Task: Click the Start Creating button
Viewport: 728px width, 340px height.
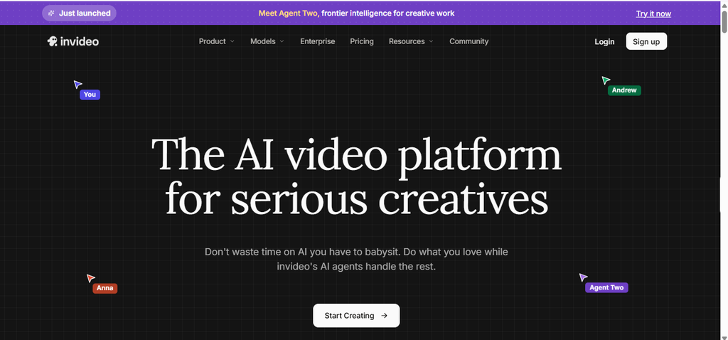Action: [x=356, y=315]
